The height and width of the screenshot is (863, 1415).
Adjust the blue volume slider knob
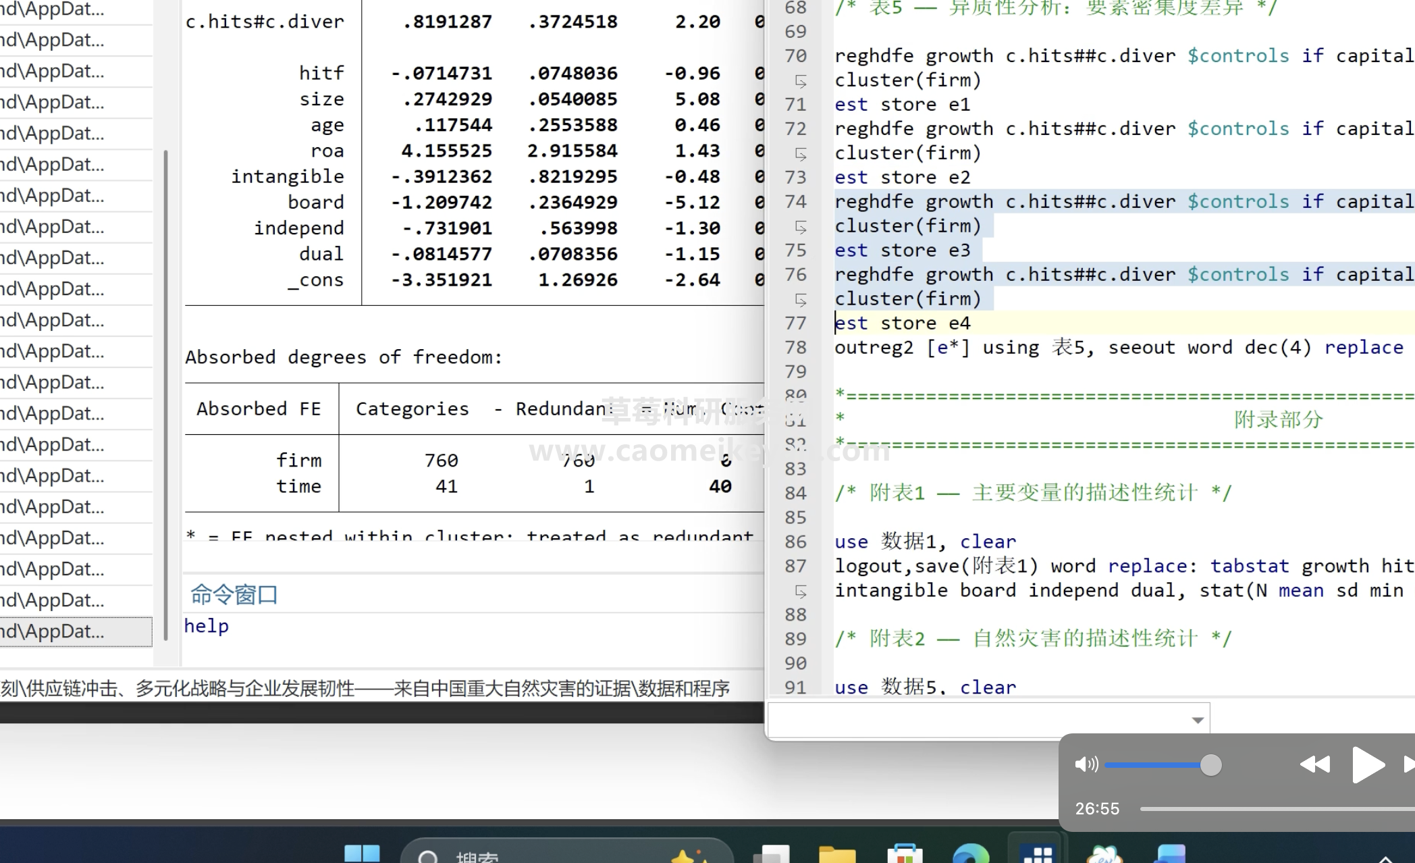coord(1210,765)
